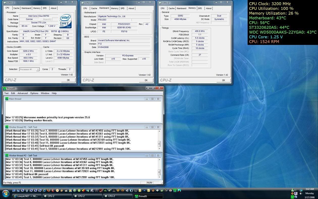
Task: Switch to SPD tab in first CPU-Z window
Action: tap(45, 8)
